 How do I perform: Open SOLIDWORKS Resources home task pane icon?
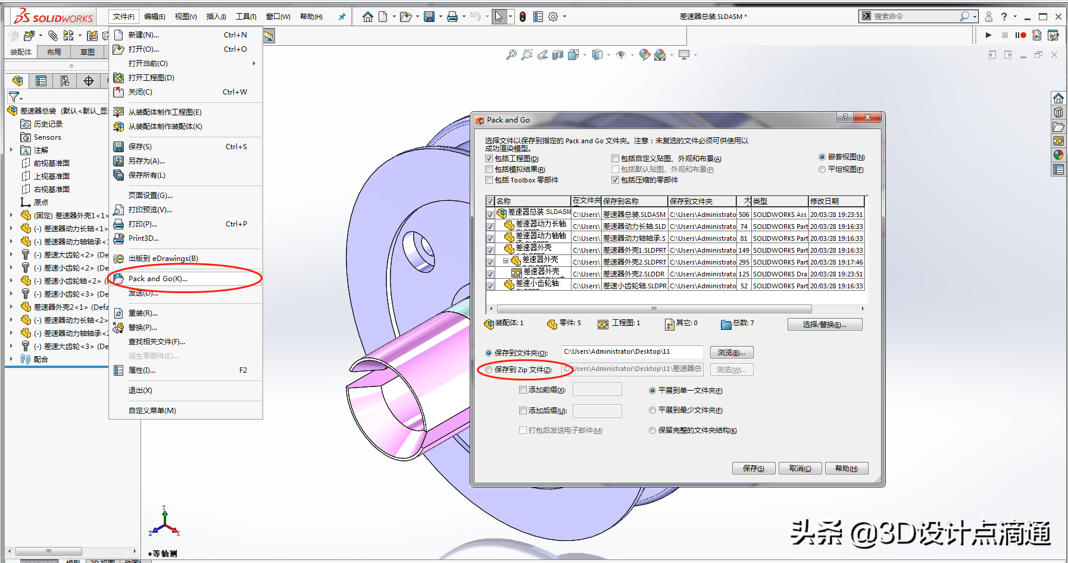coord(1058,98)
